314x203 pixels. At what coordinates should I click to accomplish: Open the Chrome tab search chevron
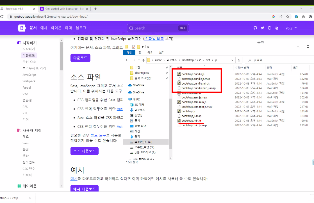[301, 8]
